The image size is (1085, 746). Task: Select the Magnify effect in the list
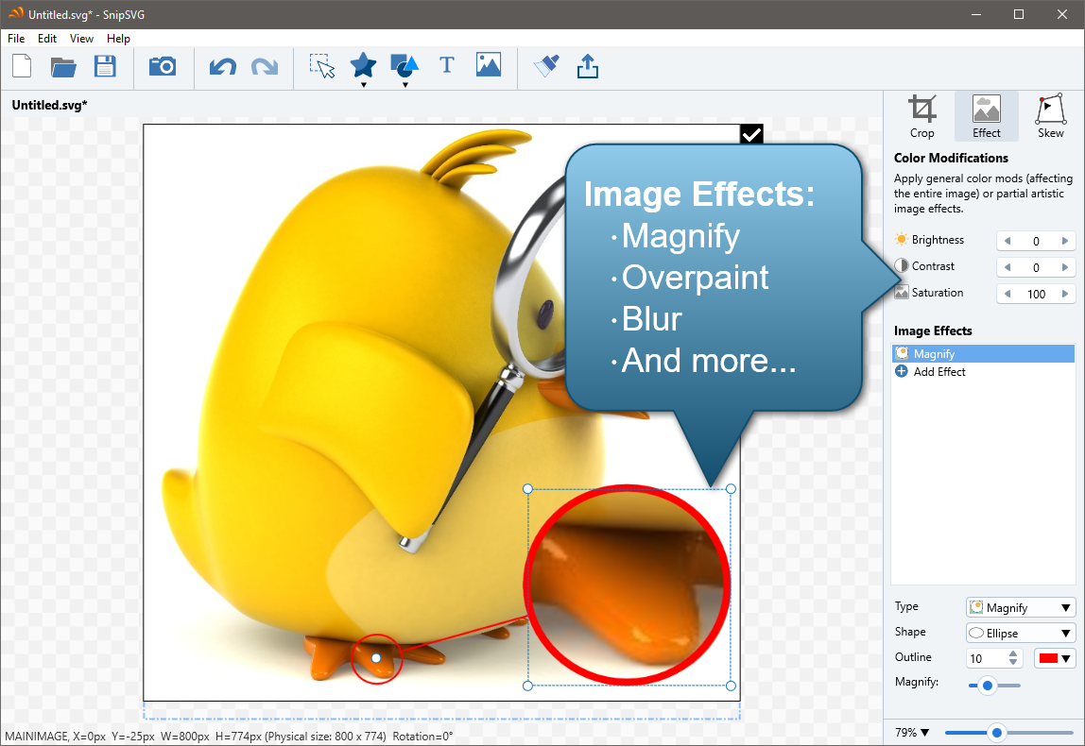coord(934,354)
